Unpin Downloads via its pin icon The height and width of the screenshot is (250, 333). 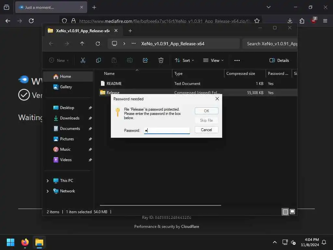[90, 118]
